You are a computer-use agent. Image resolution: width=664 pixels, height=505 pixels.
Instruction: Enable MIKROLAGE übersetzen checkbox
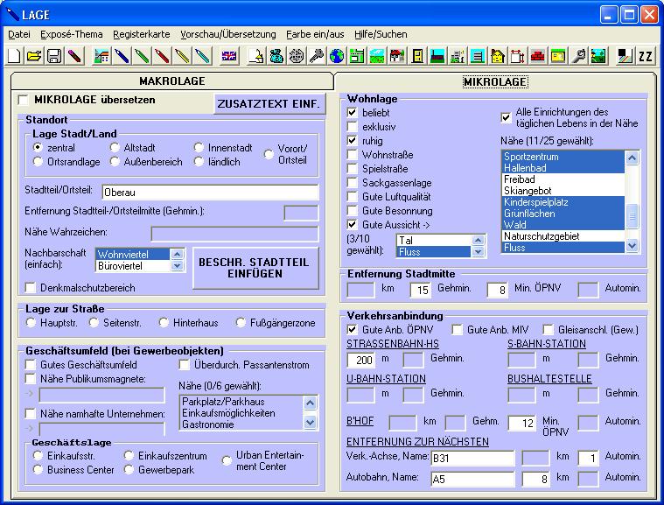coord(24,101)
